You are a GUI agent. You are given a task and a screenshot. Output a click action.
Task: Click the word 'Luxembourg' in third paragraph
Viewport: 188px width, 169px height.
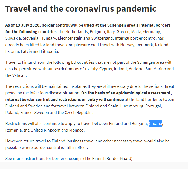pos(132,106)
